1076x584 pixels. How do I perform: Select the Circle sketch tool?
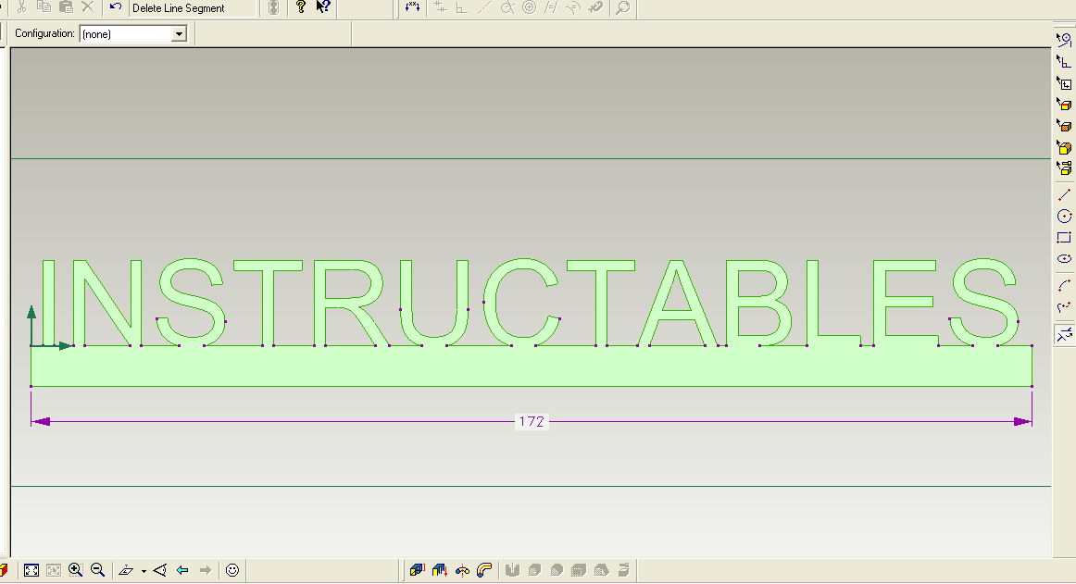pyautogui.click(x=1064, y=215)
